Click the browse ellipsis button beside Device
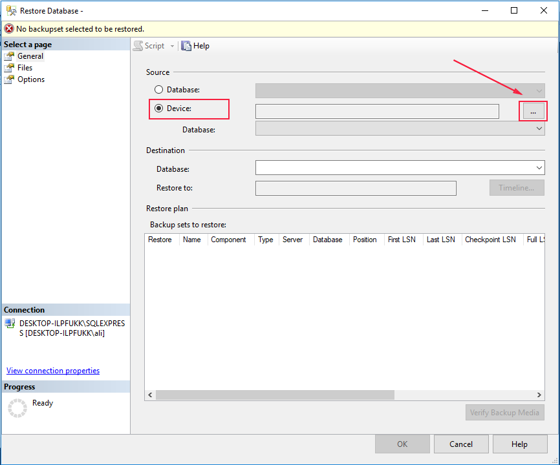This screenshot has height=465, width=560. click(533, 111)
